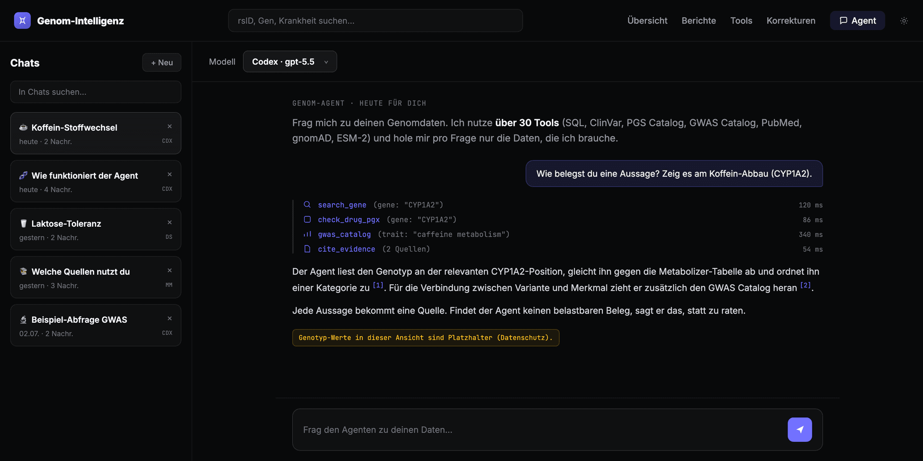Delete the Koffein-Stoffwechsel chat via its X
The width and height of the screenshot is (923, 461).
pos(170,126)
